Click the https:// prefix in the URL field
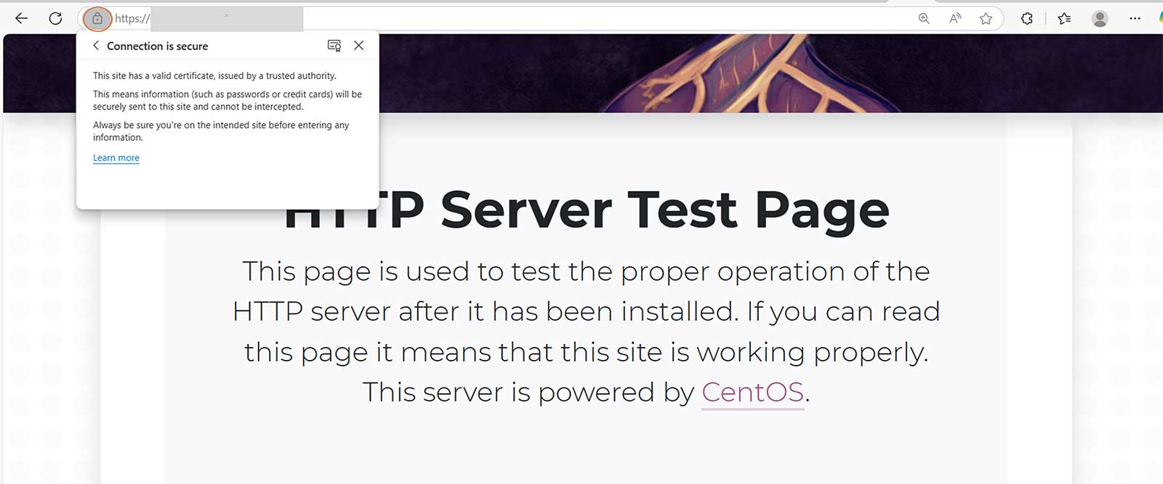Image resolution: width=1163 pixels, height=484 pixels. (131, 19)
